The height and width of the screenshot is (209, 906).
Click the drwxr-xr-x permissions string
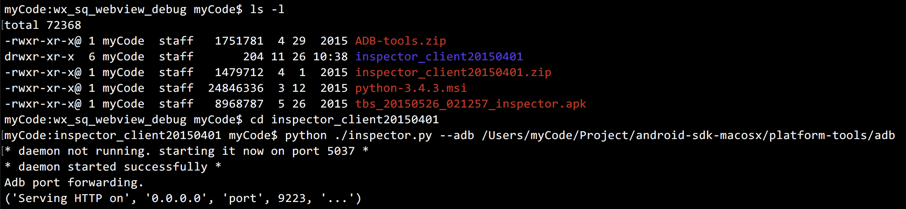(x=39, y=57)
